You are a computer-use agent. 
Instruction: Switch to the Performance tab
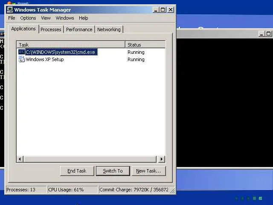(x=79, y=29)
